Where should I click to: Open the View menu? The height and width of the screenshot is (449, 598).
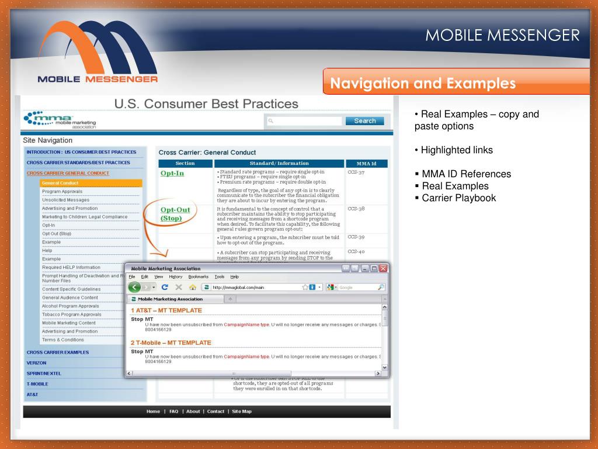click(159, 277)
